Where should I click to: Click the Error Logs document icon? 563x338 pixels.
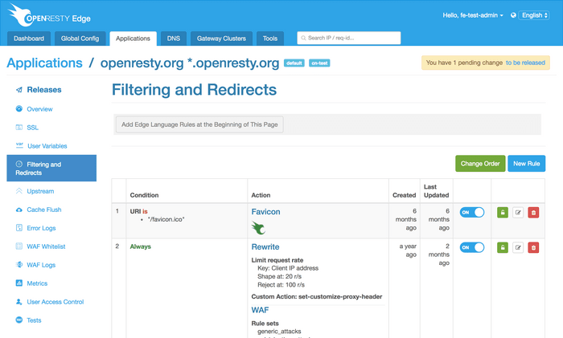[x=19, y=227]
